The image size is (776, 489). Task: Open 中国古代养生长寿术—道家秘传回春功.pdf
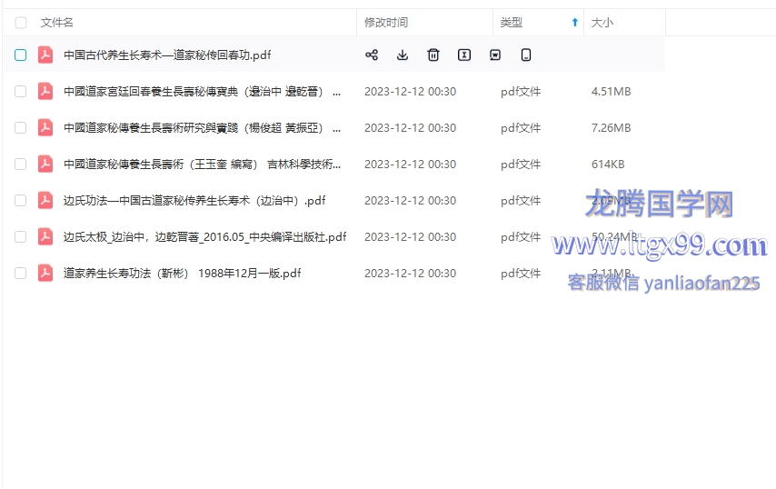[x=167, y=55]
